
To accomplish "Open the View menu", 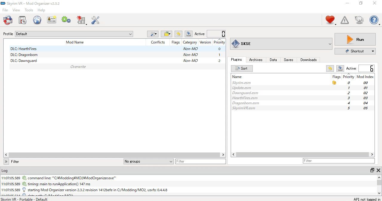I will (x=16, y=10).
